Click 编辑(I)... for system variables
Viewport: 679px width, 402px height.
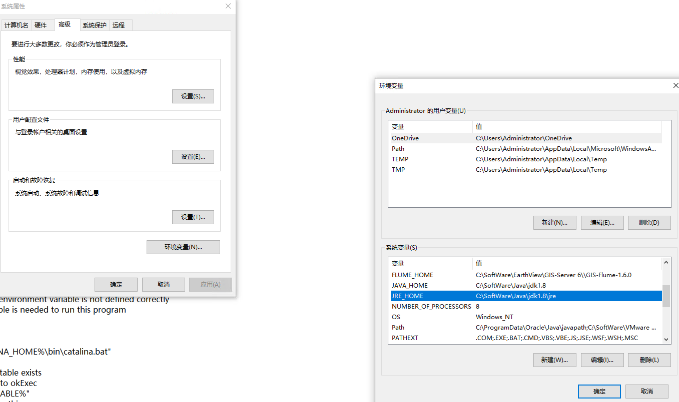602,360
